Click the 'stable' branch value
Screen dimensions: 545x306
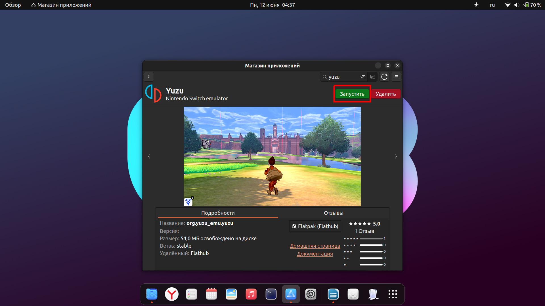pyautogui.click(x=184, y=246)
